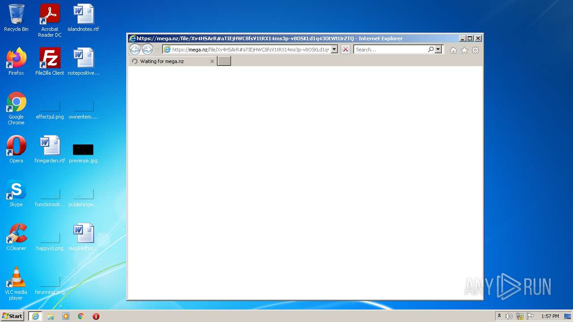The image size is (573, 322).
Task: Select the VLC media player shortcut
Action: click(16, 284)
